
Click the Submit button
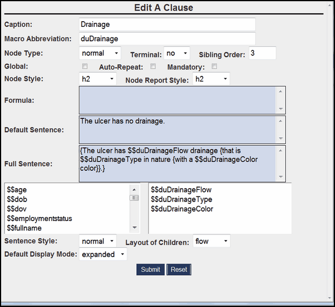(150, 270)
